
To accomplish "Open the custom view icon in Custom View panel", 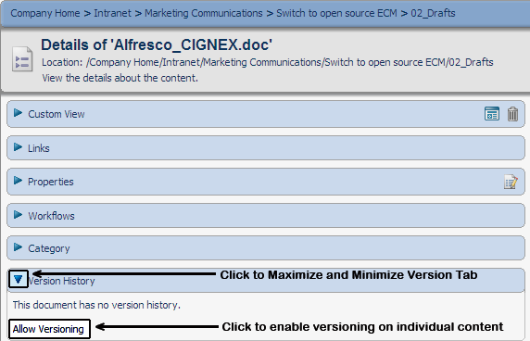I will click(x=491, y=114).
